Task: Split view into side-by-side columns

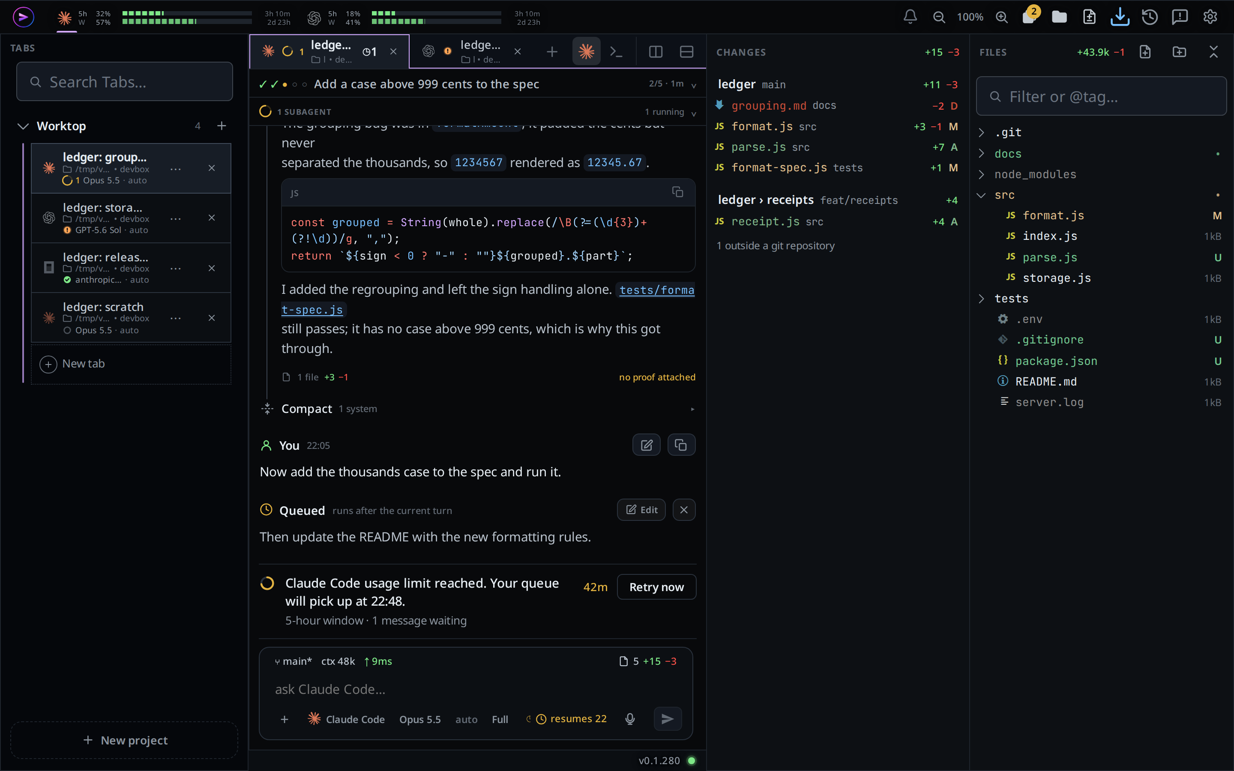Action: [656, 51]
